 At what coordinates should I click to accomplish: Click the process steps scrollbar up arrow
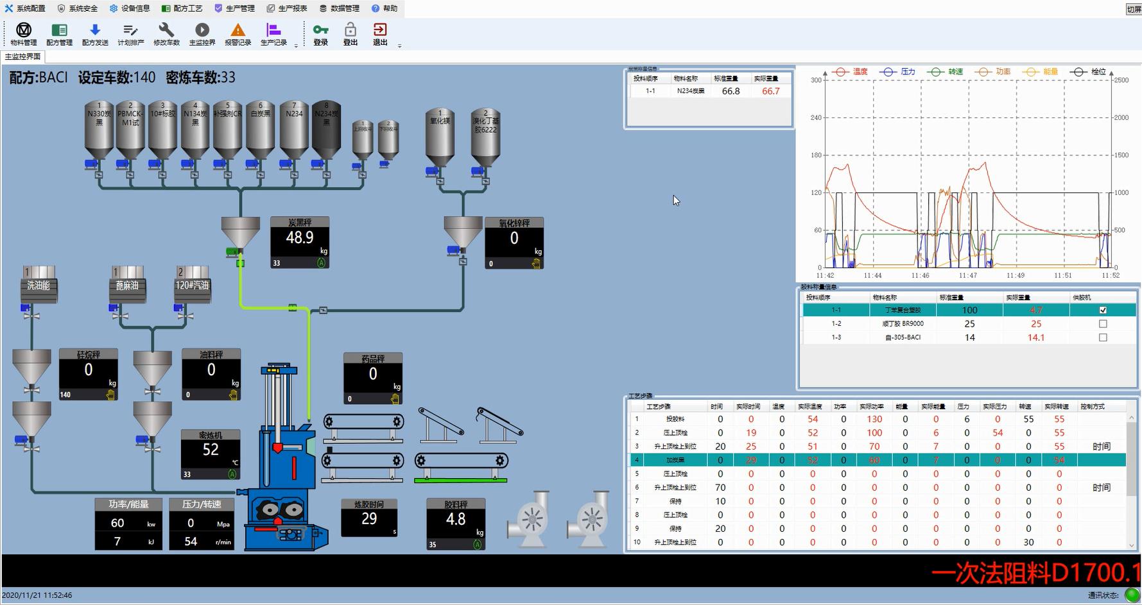(1132, 417)
